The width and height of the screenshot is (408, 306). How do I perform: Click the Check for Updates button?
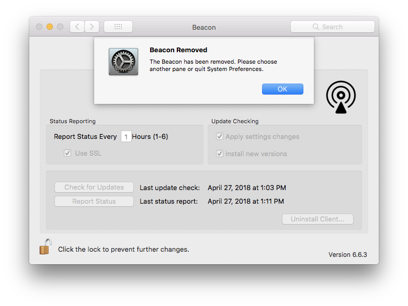(94, 187)
